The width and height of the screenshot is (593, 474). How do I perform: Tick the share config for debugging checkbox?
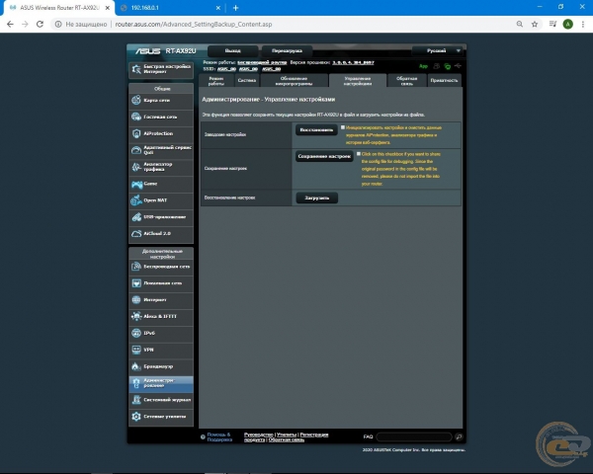(x=358, y=154)
